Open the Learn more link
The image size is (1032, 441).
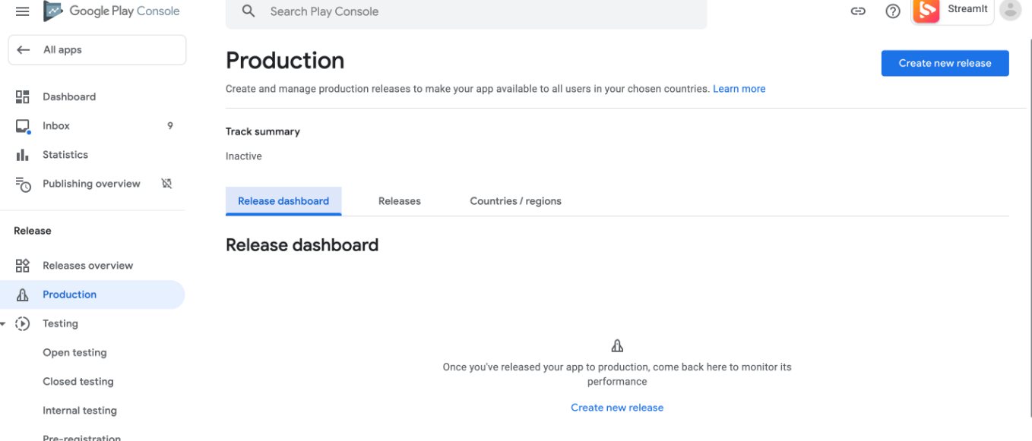tap(739, 89)
